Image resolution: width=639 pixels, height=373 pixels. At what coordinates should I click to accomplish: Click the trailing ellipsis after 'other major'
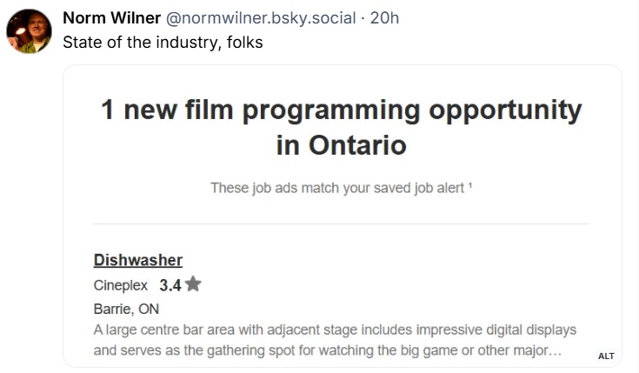[x=554, y=351]
